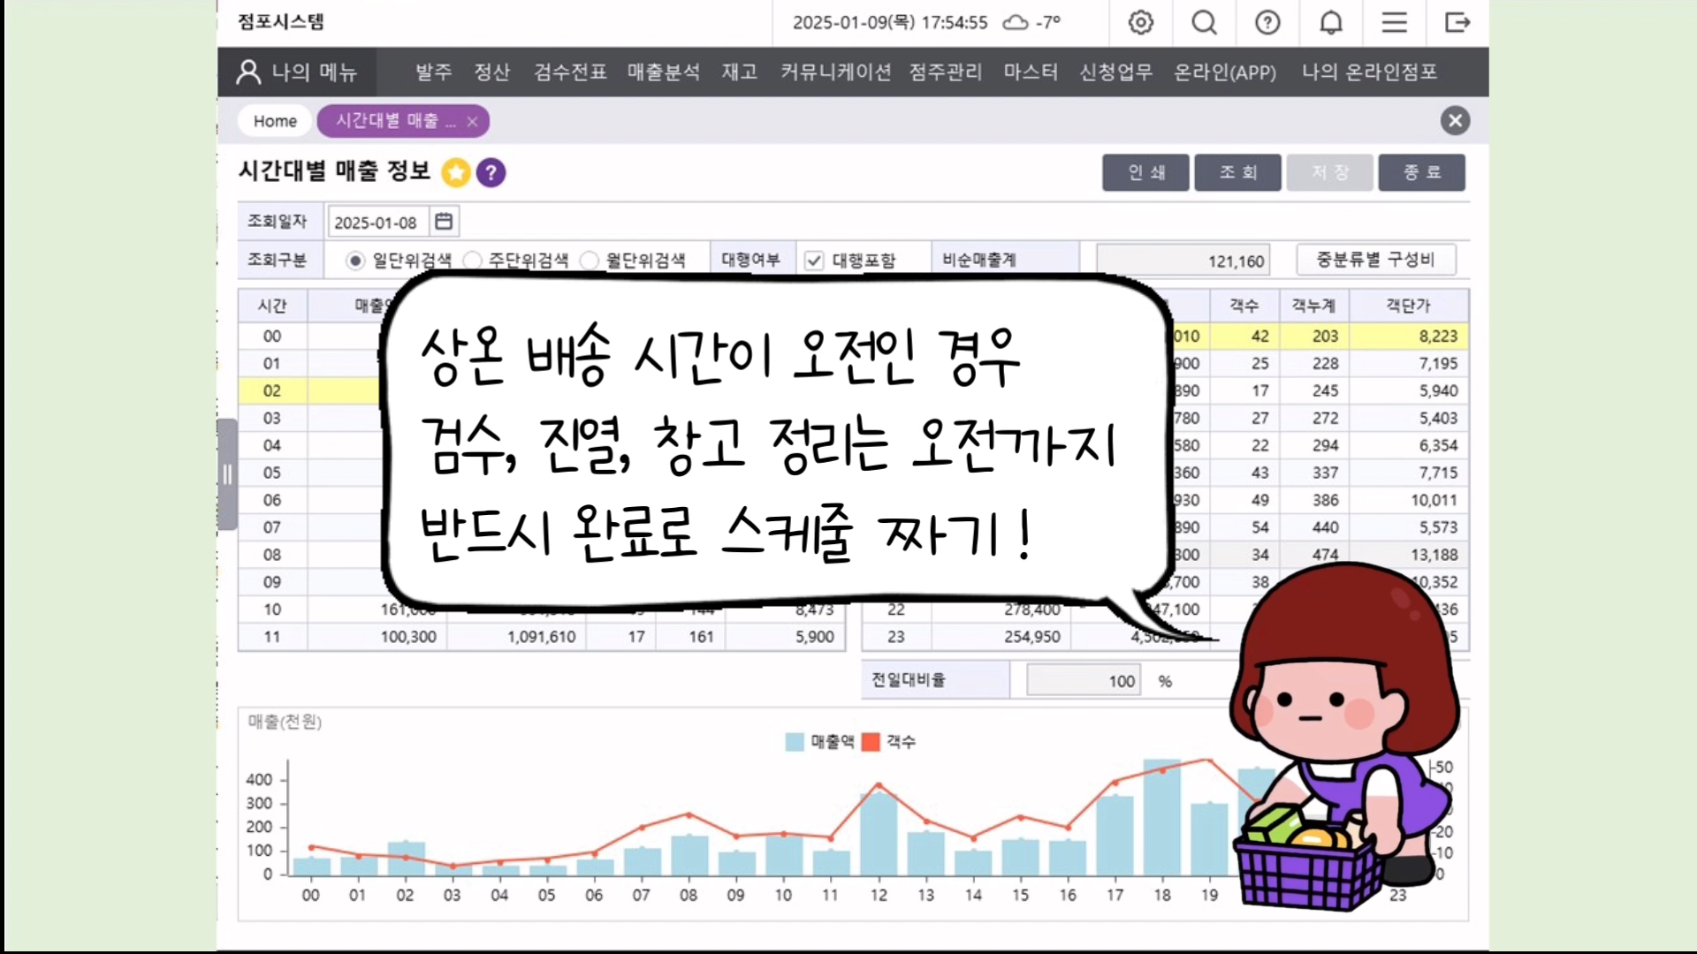This screenshot has width=1697, height=954.
Task: Click the logout exit icon
Action: click(x=1457, y=22)
